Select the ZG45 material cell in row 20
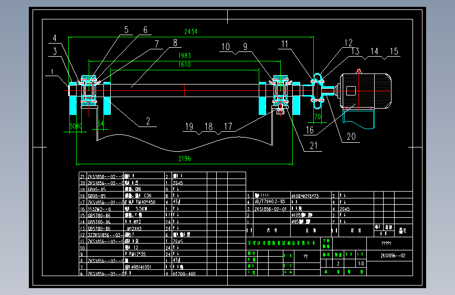Screen dimensions: 455x295 tap(178, 183)
